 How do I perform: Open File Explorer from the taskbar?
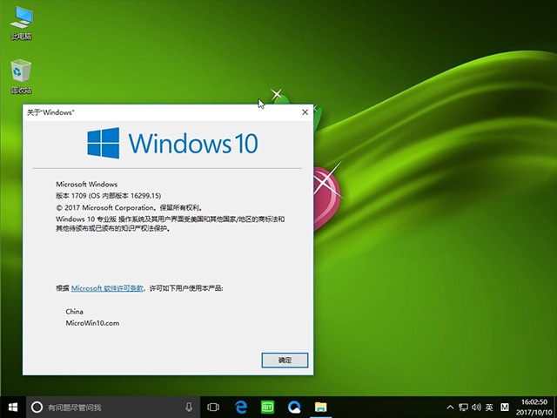tap(321, 408)
